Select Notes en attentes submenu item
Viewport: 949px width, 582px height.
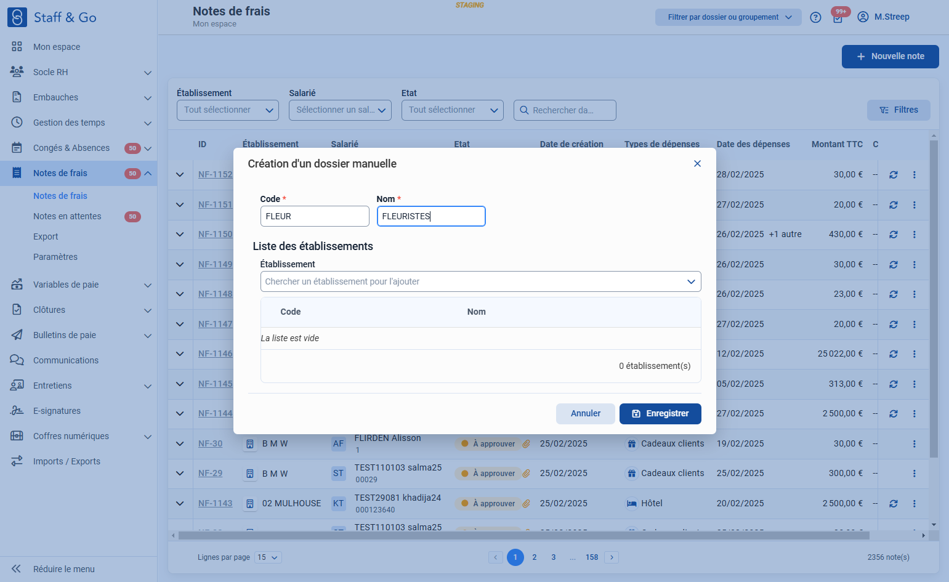click(67, 216)
